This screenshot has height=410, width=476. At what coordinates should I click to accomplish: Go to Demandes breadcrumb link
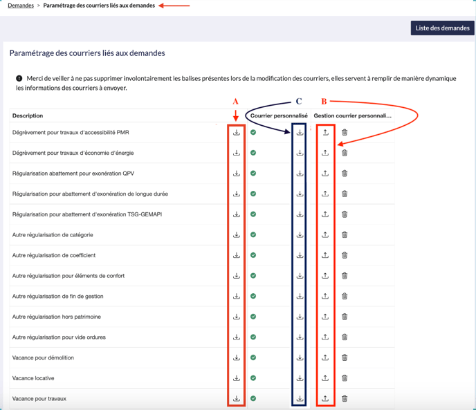tap(21, 6)
